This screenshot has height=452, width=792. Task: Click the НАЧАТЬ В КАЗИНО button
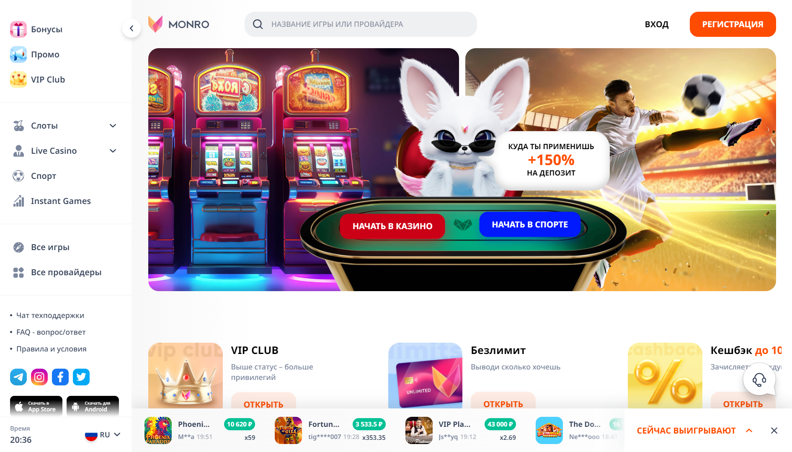click(x=392, y=226)
